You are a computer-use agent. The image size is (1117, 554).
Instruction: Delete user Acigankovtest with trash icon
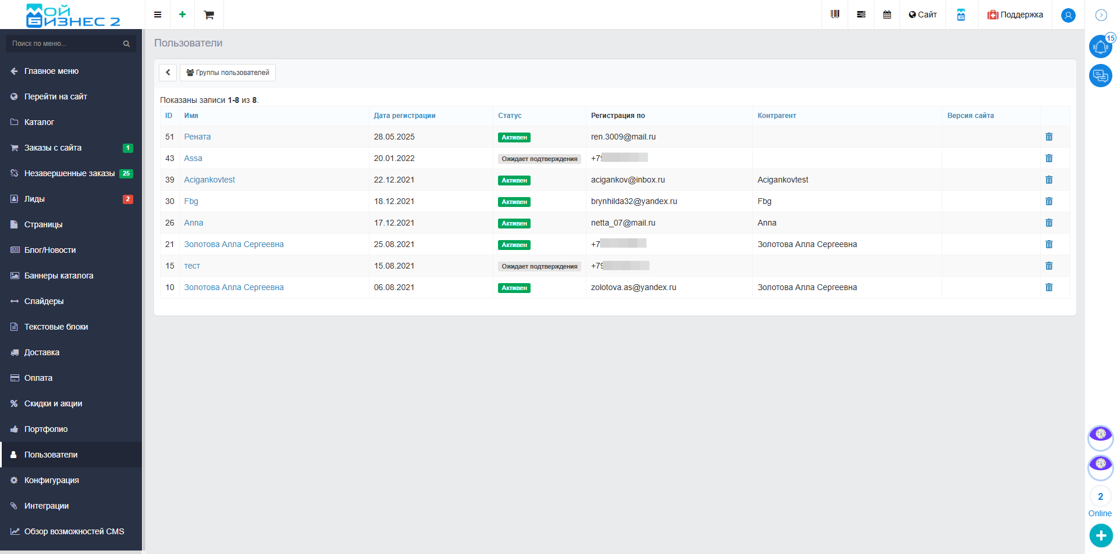(1049, 180)
